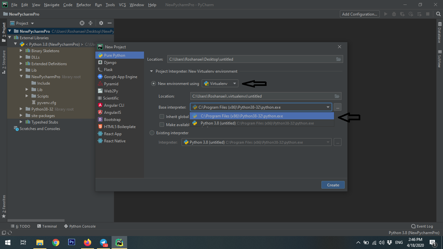Viewport: 443px width, 249px height.
Task: Select Google App Engine project type
Action: pos(119,77)
